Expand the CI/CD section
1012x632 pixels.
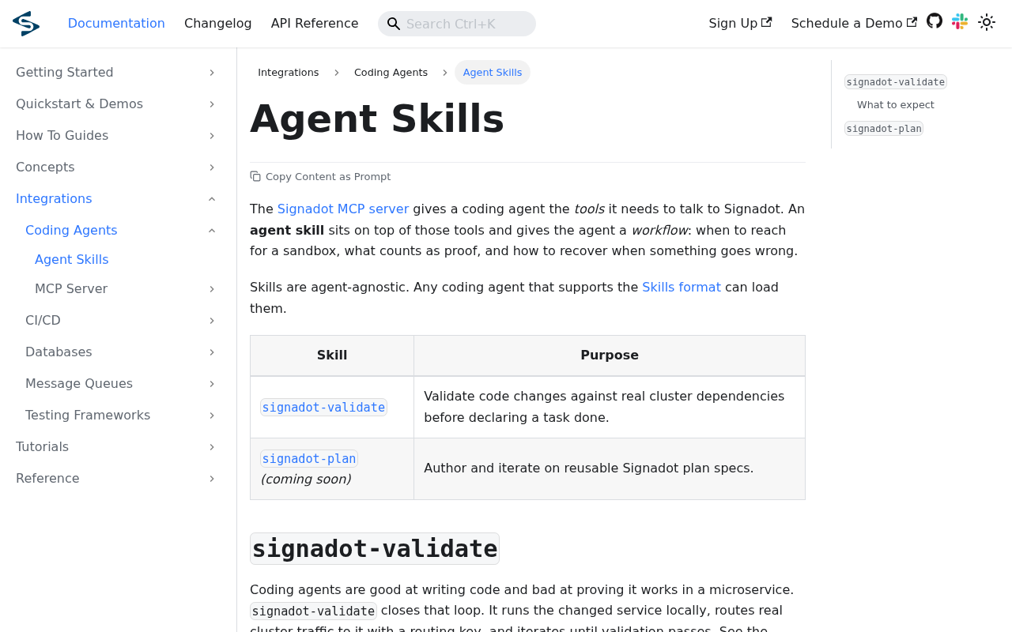click(212, 321)
